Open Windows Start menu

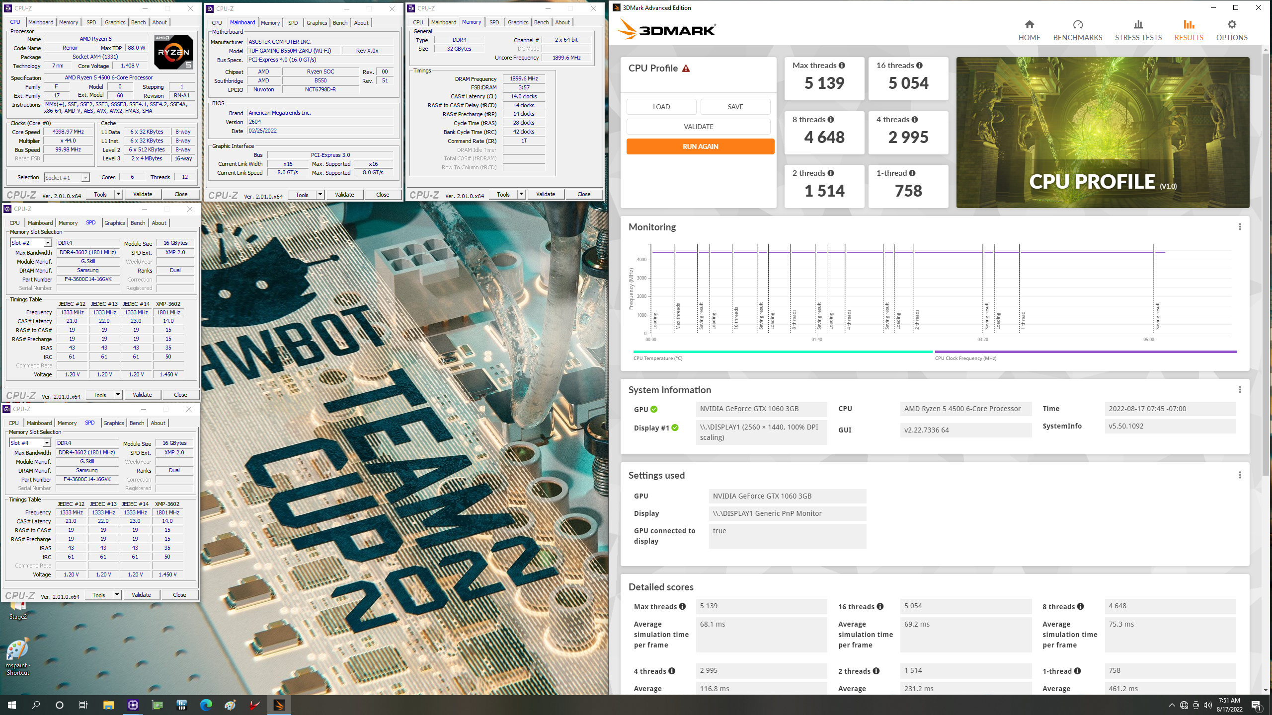(12, 705)
